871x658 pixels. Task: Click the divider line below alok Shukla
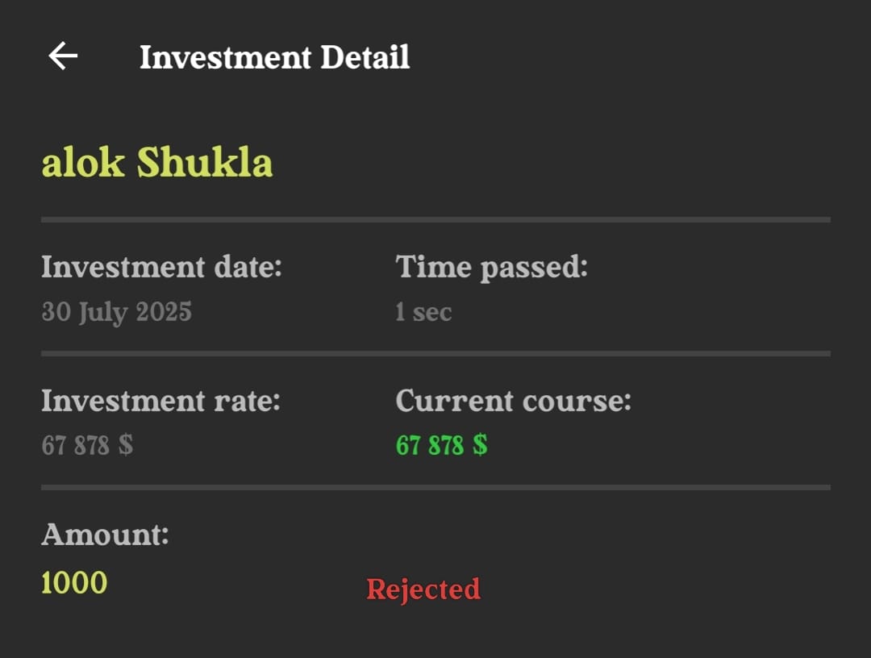point(435,219)
